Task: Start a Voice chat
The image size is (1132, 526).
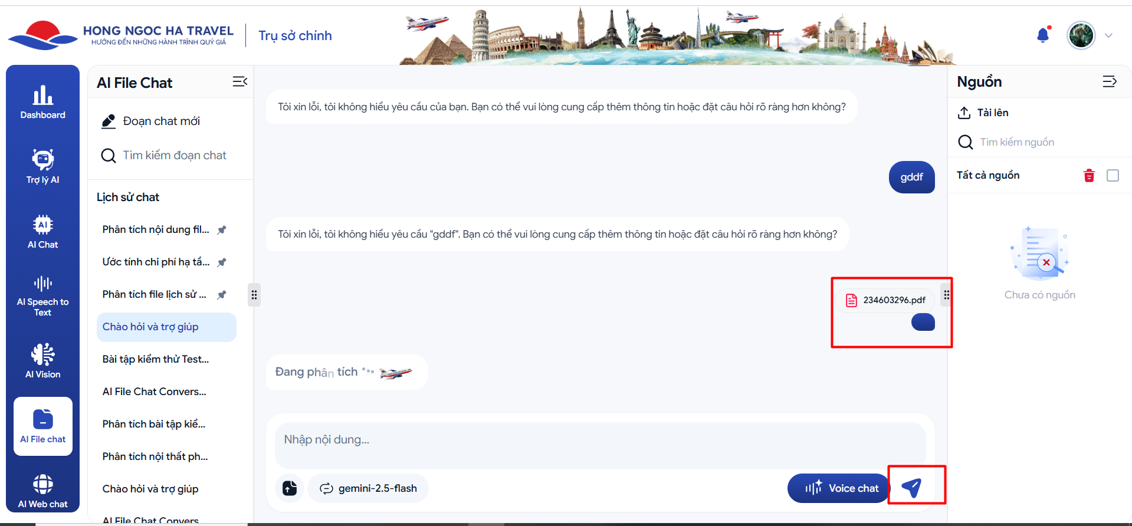Action: pyautogui.click(x=841, y=488)
